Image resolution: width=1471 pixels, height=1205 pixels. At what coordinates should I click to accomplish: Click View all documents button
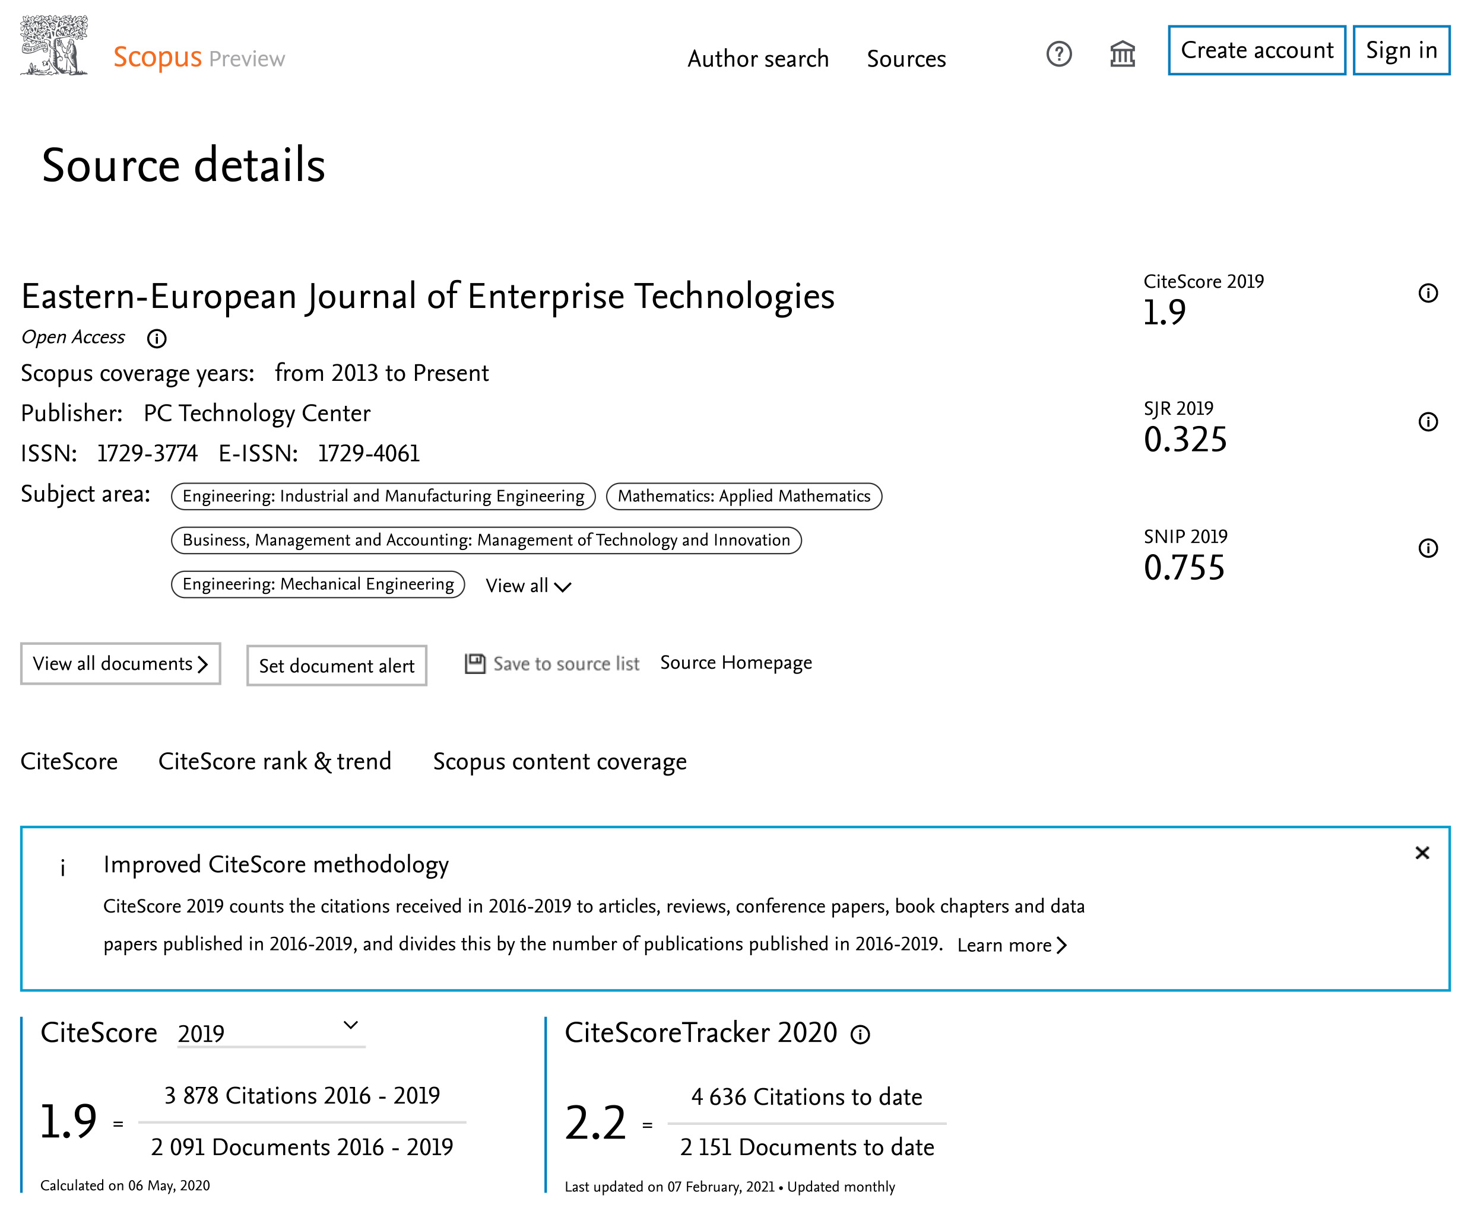coord(121,665)
